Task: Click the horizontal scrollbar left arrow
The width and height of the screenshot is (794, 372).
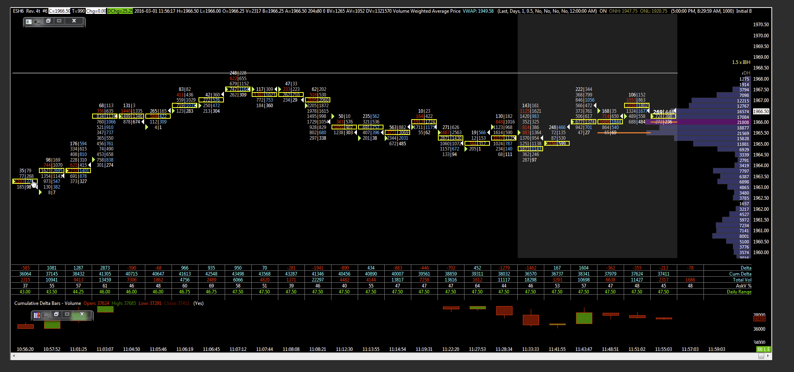Action: click(x=14, y=356)
